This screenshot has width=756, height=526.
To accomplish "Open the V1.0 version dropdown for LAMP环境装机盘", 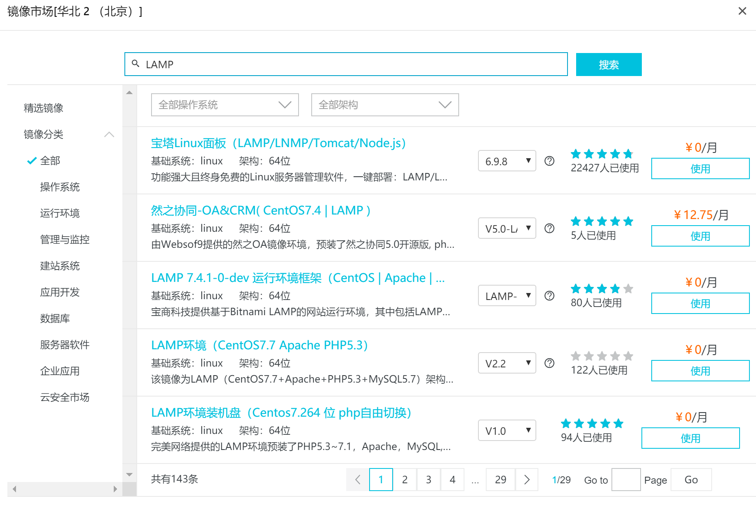I will click(507, 430).
